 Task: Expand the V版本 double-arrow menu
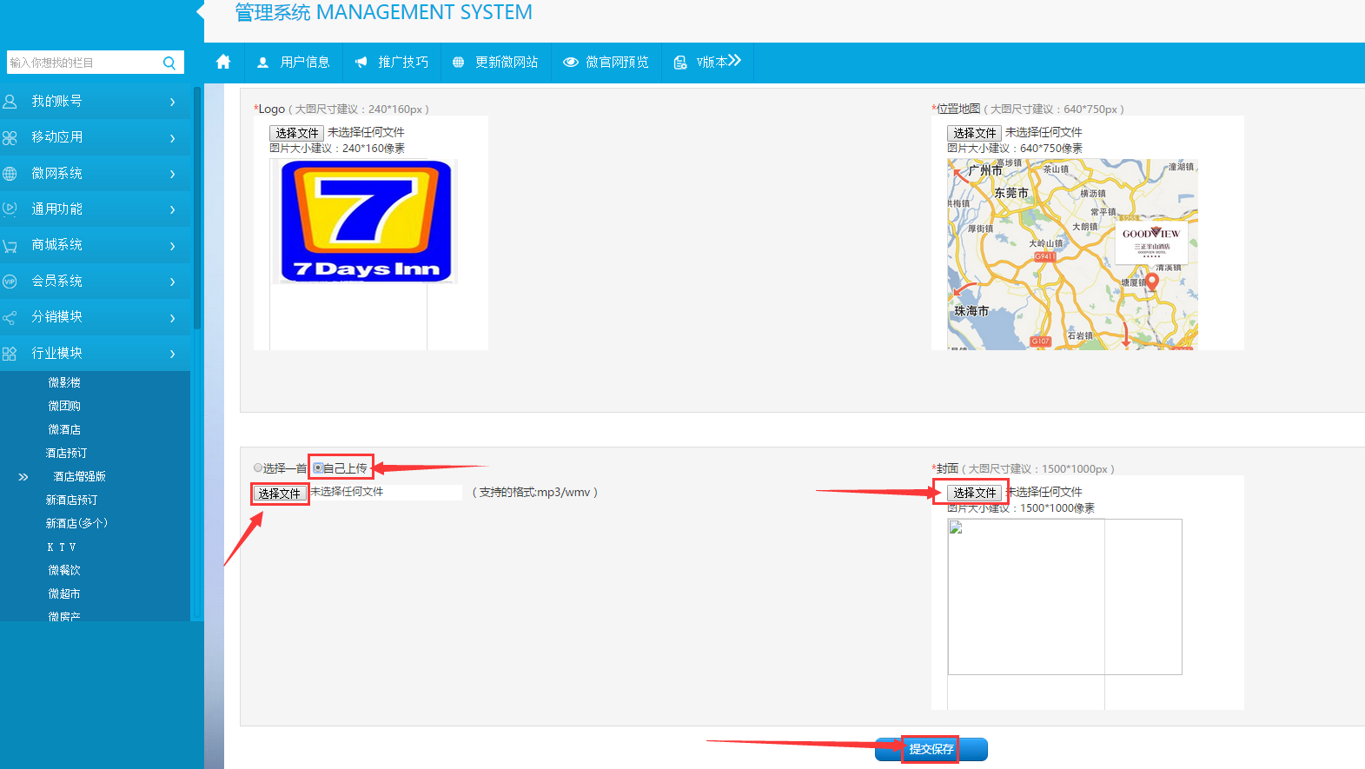click(x=734, y=61)
